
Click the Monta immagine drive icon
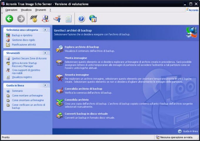pyautogui.click(x=60, y=63)
